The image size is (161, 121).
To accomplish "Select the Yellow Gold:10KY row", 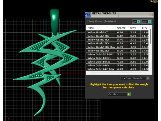I will coord(117,36).
